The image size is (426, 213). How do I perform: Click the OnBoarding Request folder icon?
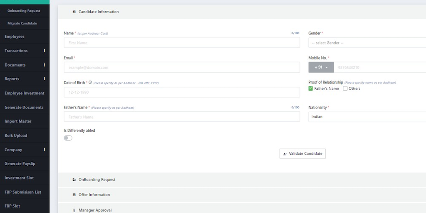(74, 180)
